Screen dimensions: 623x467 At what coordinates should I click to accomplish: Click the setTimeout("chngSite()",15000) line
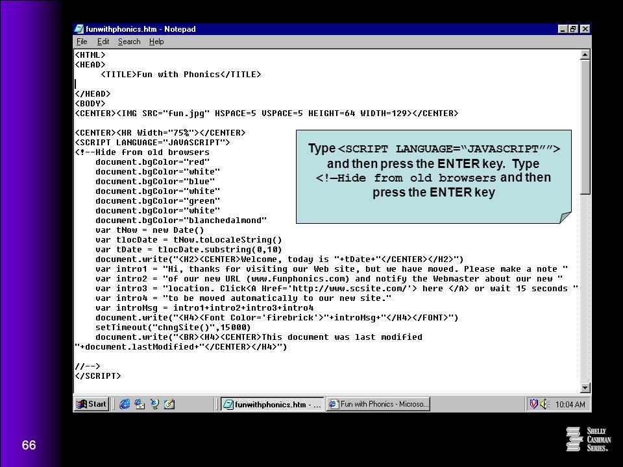coord(173,327)
